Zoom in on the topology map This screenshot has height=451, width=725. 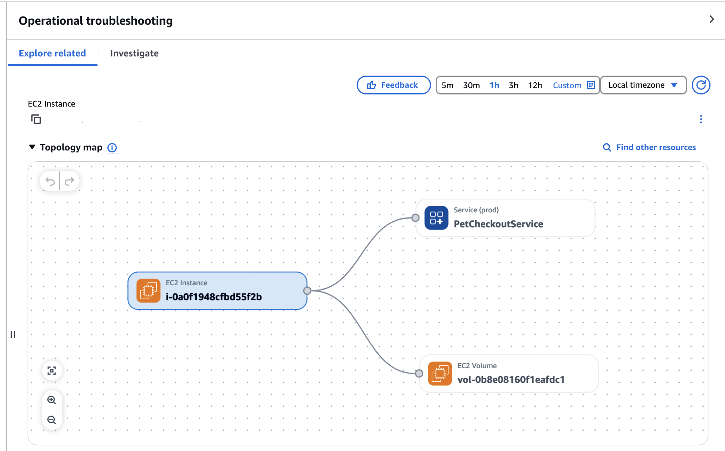(x=52, y=400)
